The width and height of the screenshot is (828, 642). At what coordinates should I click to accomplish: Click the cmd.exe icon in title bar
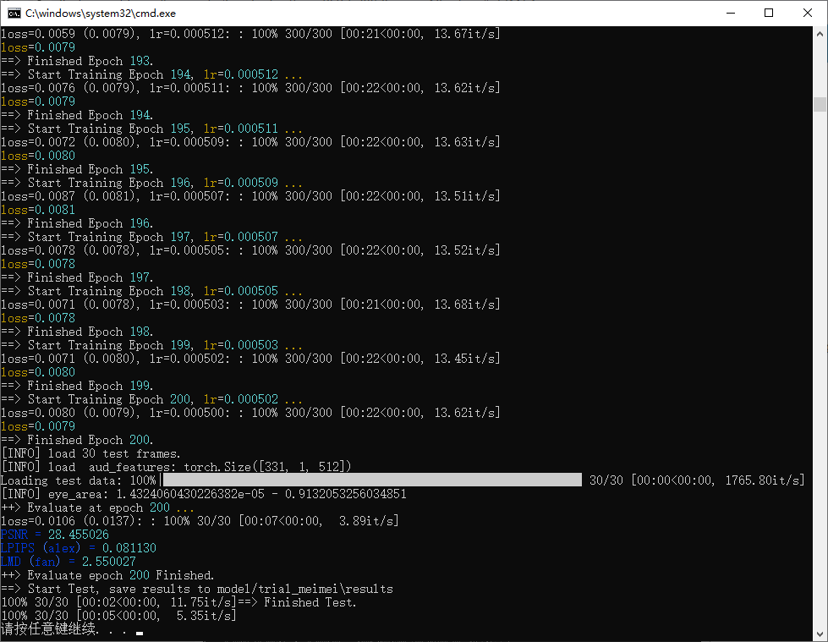14,13
